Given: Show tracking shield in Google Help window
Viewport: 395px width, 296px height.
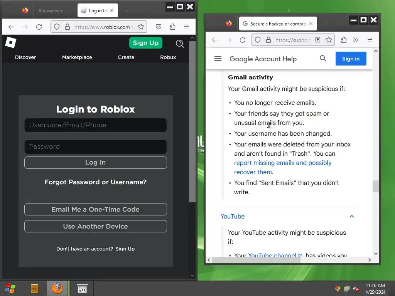Looking at the screenshot, I should coord(258,40).
